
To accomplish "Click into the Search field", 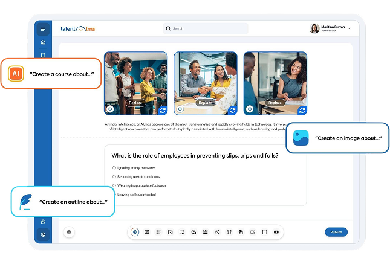I will tap(206, 28).
